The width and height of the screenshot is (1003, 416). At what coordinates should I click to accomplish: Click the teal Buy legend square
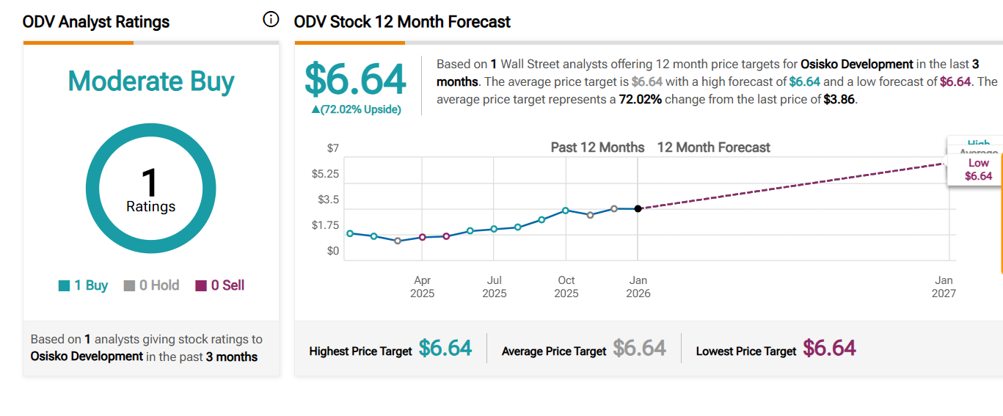click(64, 286)
